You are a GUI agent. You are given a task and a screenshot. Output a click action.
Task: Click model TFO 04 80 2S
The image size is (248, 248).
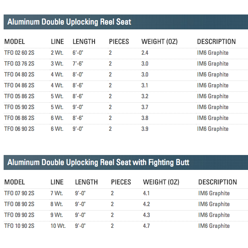tap(19, 74)
